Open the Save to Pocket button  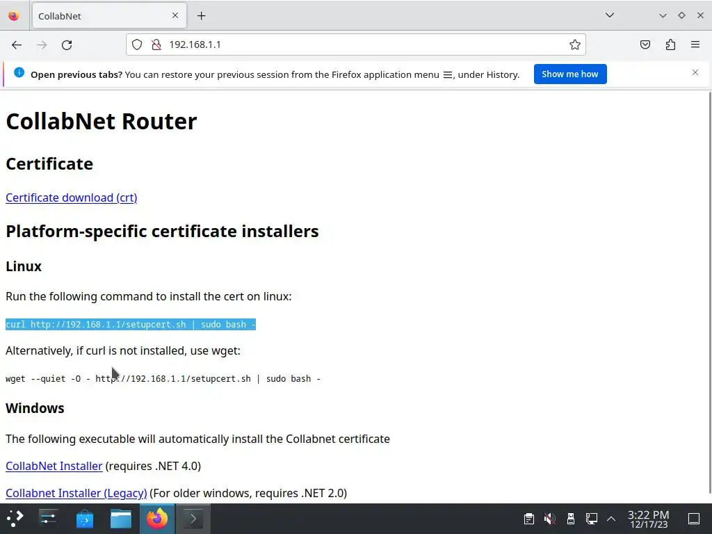pos(645,44)
